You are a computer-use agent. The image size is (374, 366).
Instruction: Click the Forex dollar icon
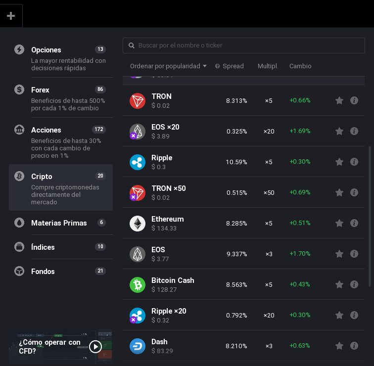(x=19, y=90)
